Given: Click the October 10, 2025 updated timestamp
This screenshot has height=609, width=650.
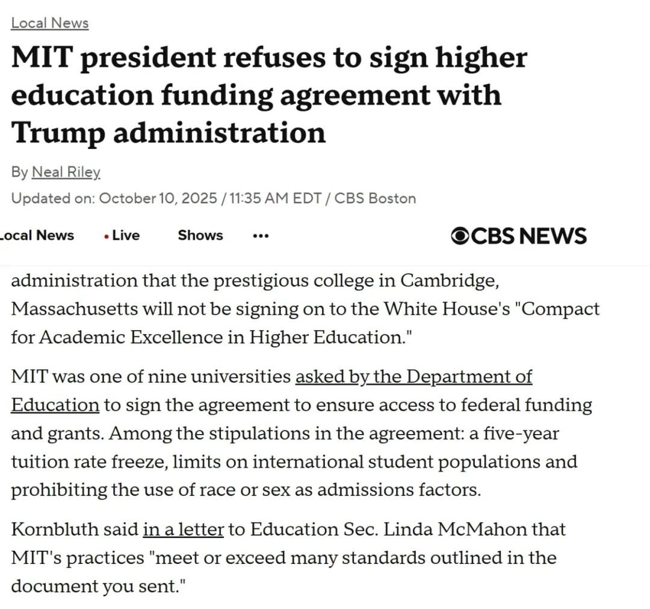Looking at the screenshot, I should pos(158,198).
